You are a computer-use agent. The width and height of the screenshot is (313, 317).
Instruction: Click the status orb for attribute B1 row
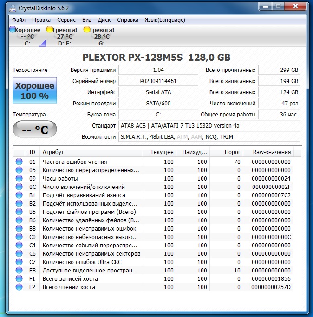click(19, 195)
